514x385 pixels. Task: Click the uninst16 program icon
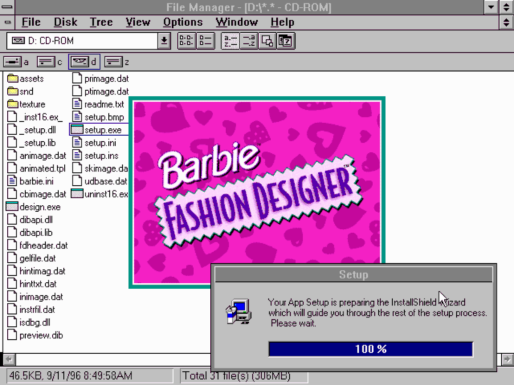(77, 194)
